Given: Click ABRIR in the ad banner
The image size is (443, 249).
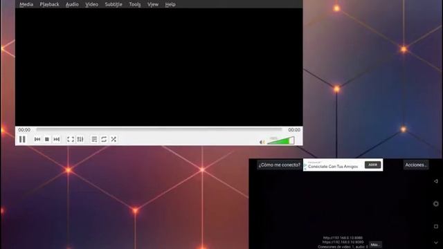Looking at the screenshot, I should pyautogui.click(x=372, y=165).
